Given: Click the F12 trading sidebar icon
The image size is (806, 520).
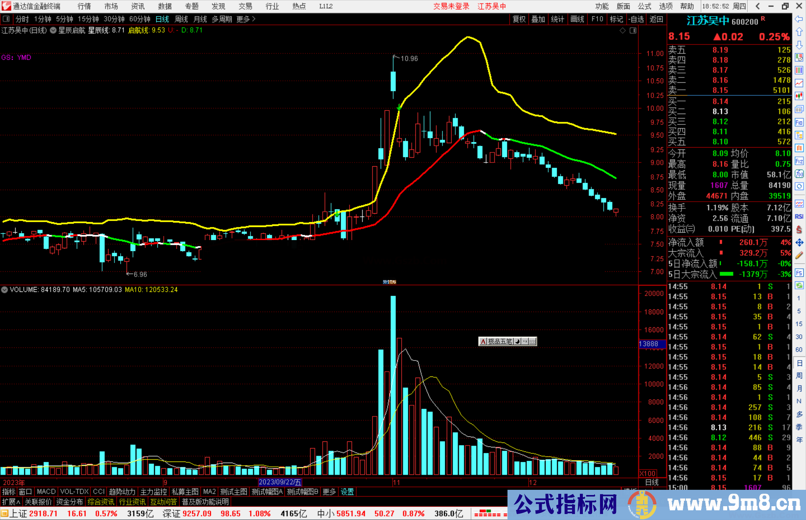Looking at the screenshot, I should pos(799,161).
